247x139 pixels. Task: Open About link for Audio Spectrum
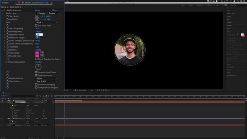pyautogui.click(x=55, y=10)
